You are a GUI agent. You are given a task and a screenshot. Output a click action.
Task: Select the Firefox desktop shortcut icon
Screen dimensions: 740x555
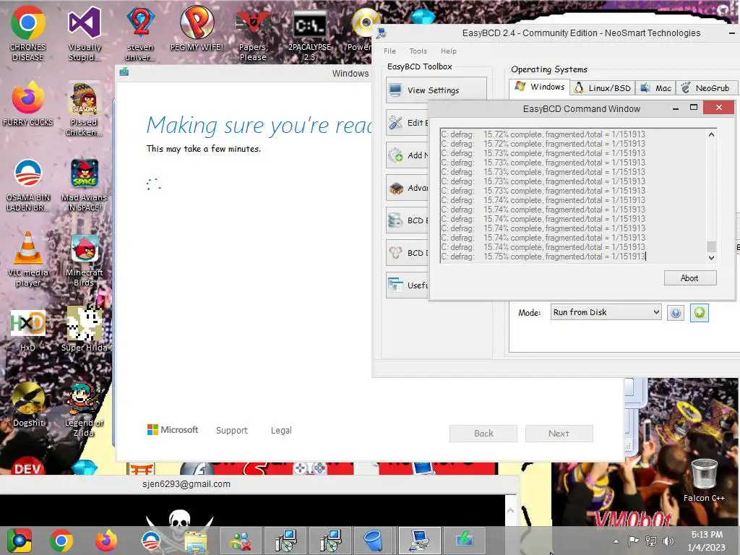pos(28,104)
